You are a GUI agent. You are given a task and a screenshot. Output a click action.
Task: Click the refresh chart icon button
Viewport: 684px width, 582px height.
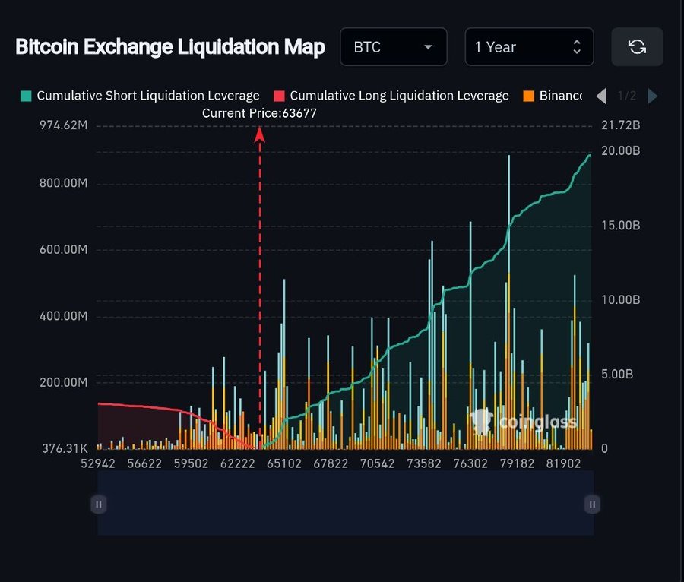637,46
